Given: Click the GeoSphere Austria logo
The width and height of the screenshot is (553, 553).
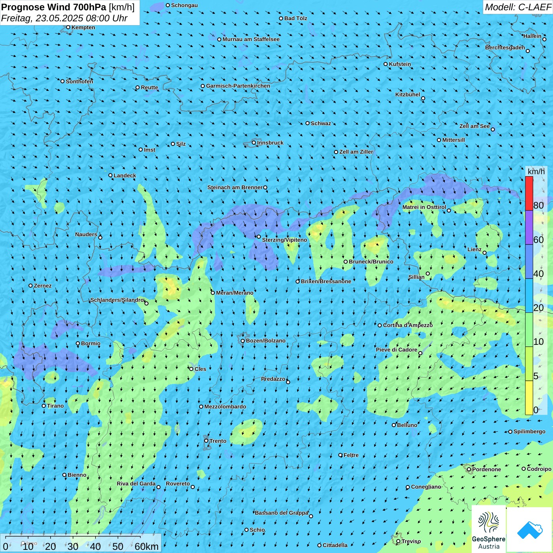Looking at the screenshot, I should [x=489, y=529].
